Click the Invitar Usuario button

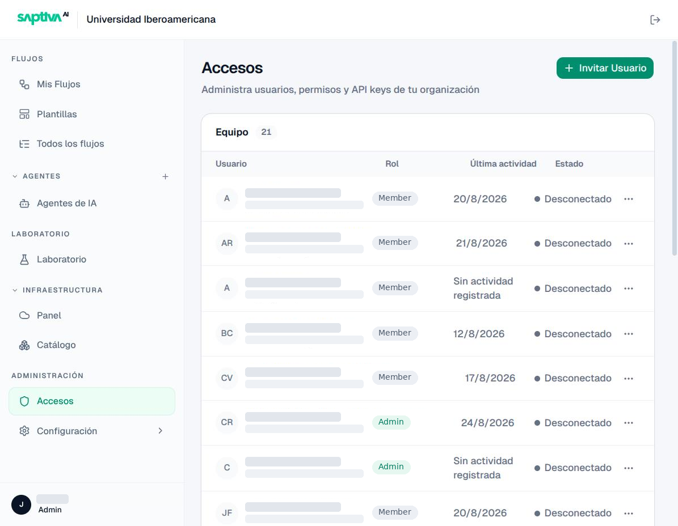click(604, 68)
